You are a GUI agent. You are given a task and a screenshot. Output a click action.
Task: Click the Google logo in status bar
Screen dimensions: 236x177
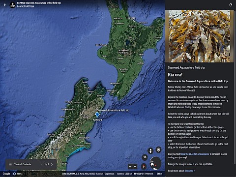[6, 174]
